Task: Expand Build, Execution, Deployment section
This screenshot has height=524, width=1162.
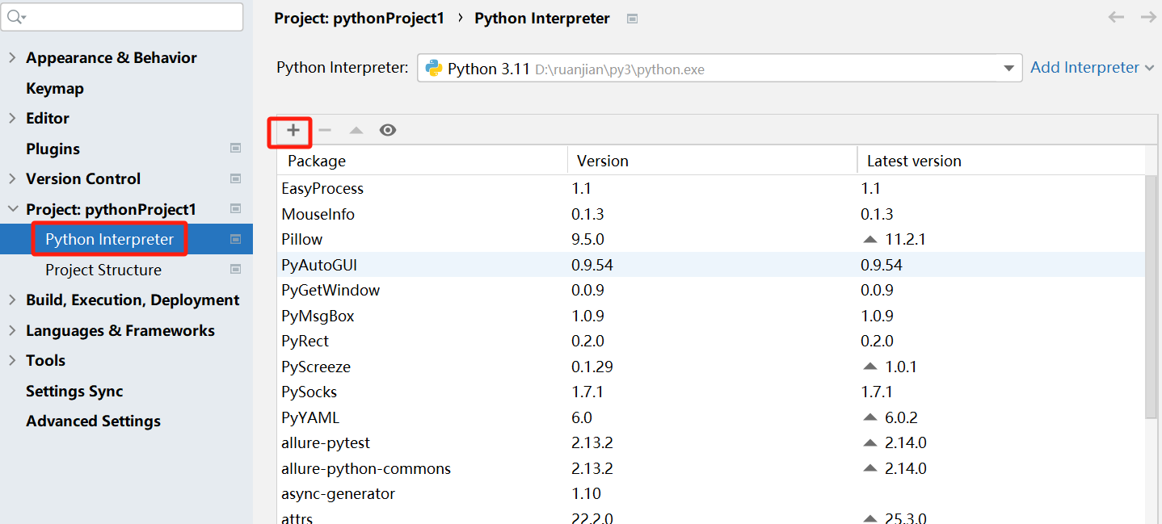Action: (12, 300)
